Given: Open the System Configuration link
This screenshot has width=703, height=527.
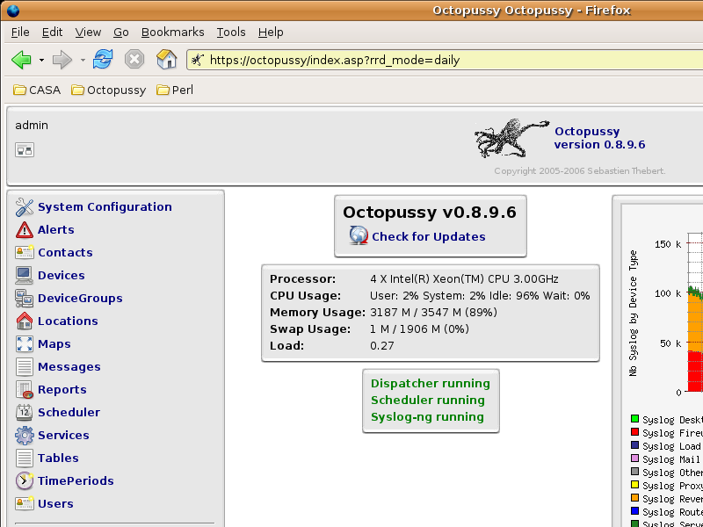Looking at the screenshot, I should pyautogui.click(x=105, y=207).
